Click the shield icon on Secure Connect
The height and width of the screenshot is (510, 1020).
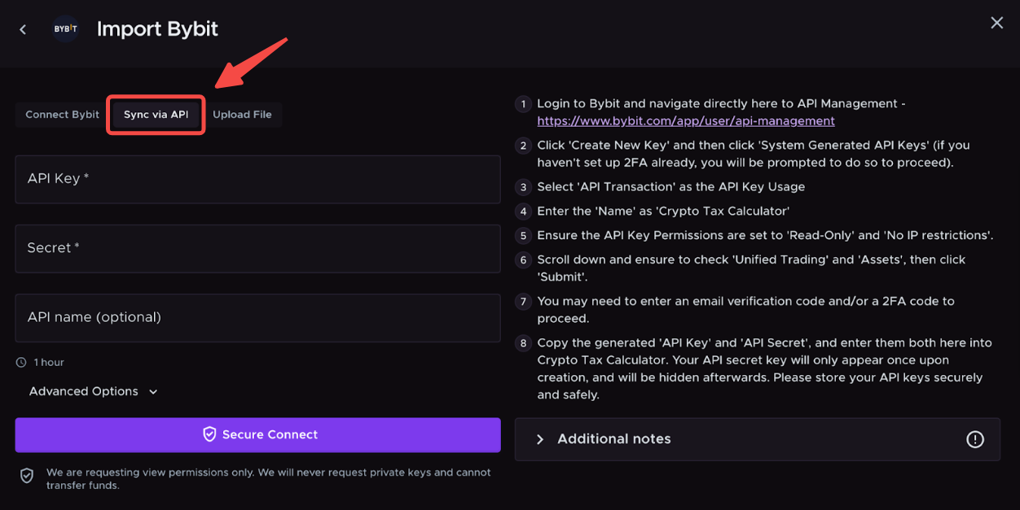[x=209, y=434]
